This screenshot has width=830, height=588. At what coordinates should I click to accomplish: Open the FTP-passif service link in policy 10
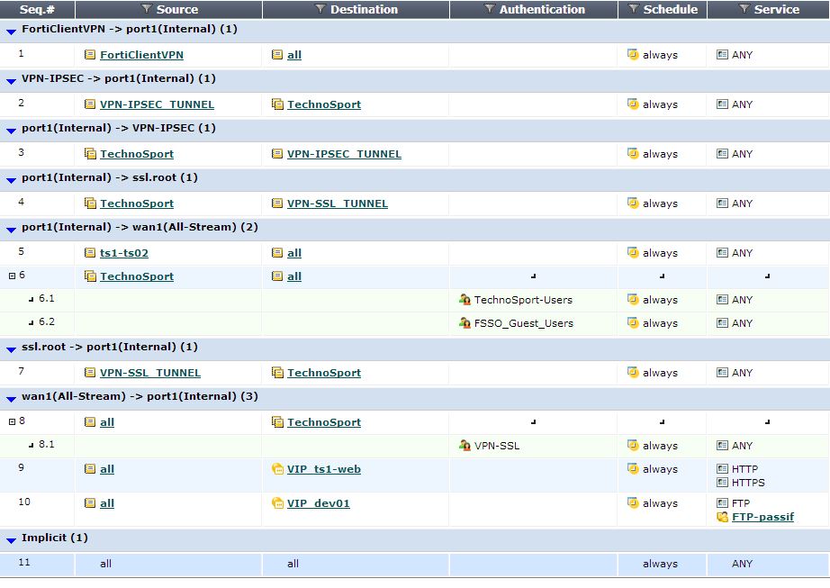tap(762, 516)
